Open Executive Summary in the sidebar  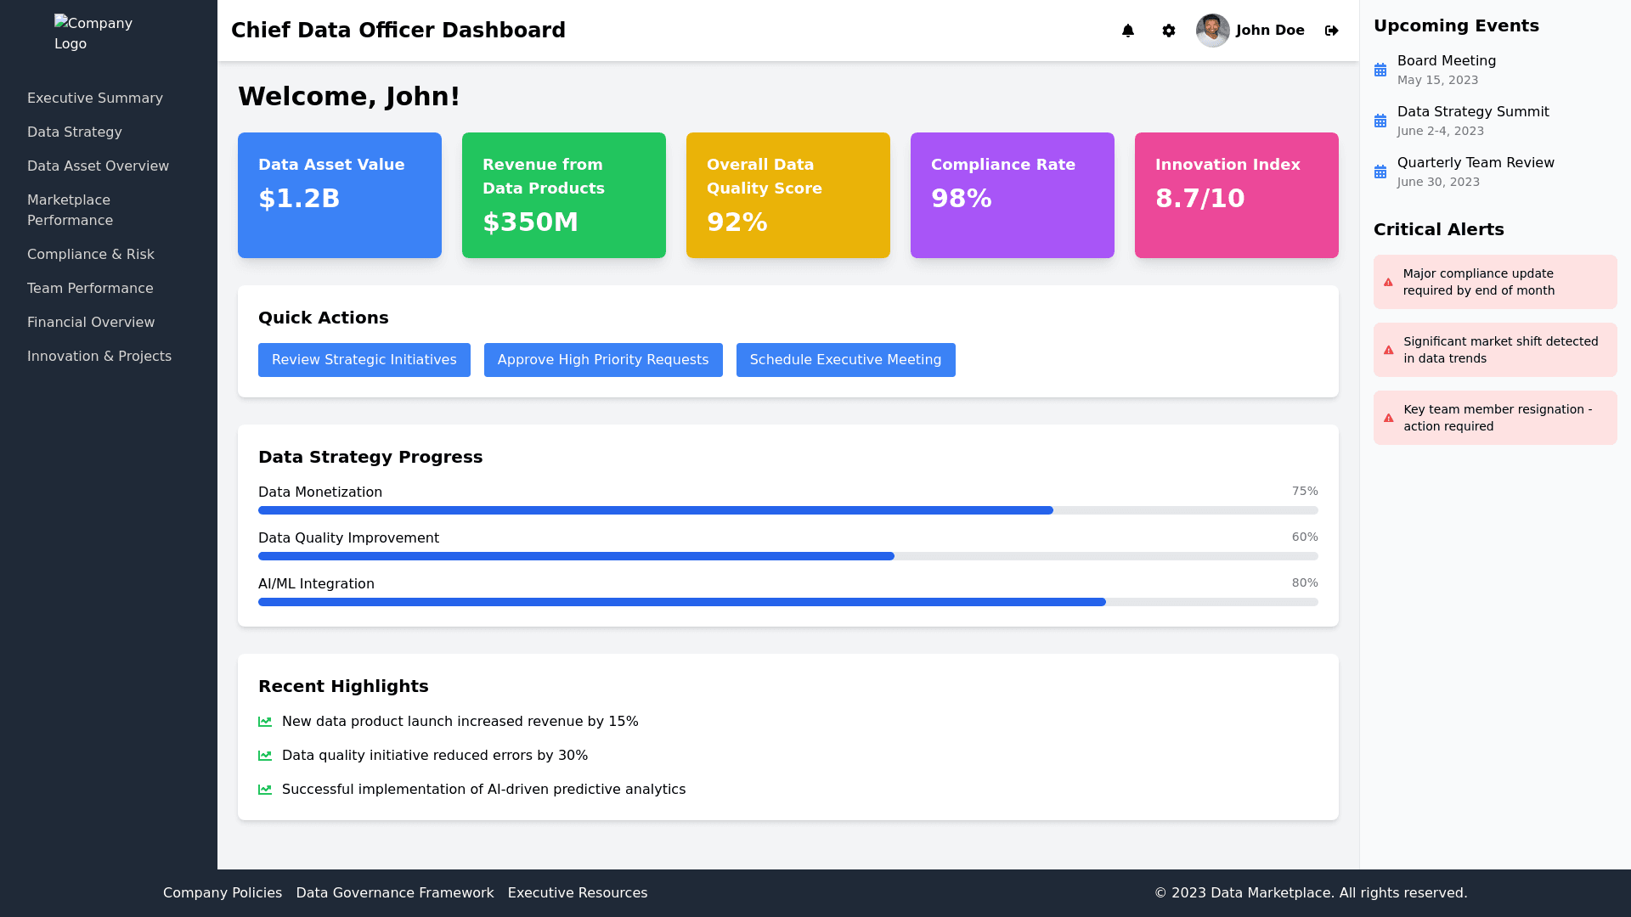pyautogui.click(x=95, y=98)
